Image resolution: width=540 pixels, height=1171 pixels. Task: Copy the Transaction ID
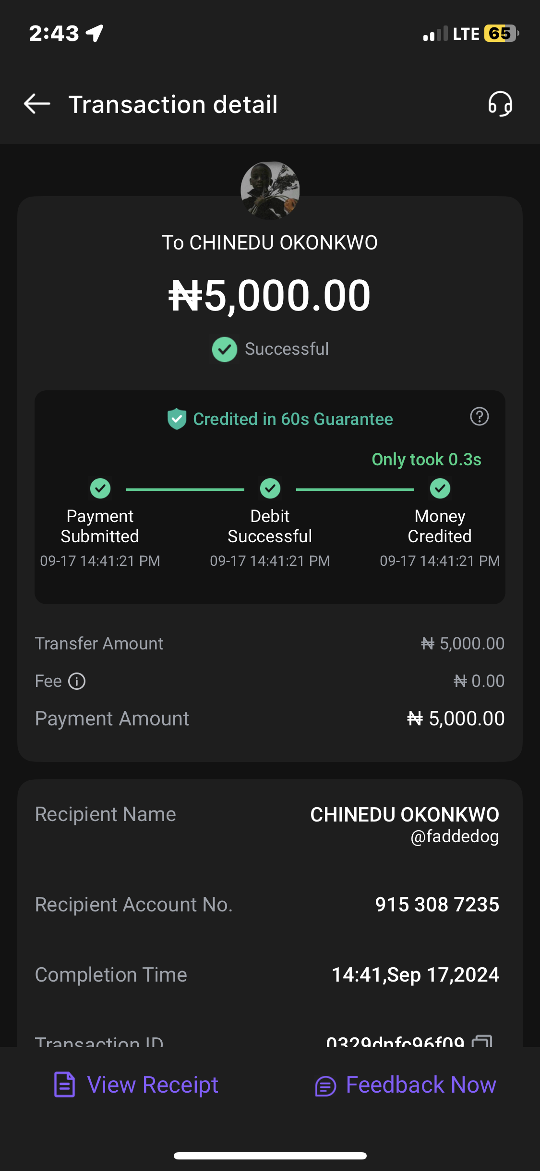coord(482,1041)
